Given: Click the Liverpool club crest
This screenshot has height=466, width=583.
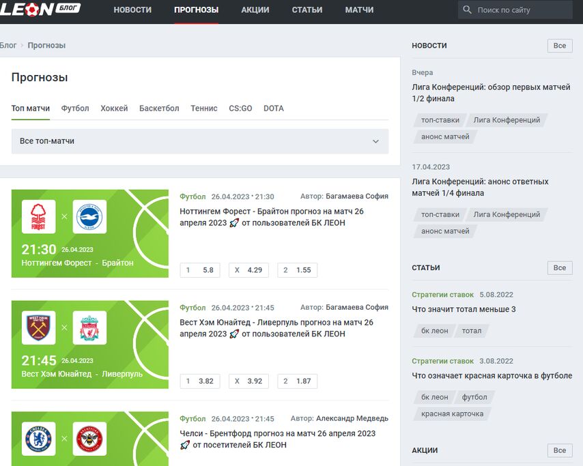Looking at the screenshot, I should point(89,327).
